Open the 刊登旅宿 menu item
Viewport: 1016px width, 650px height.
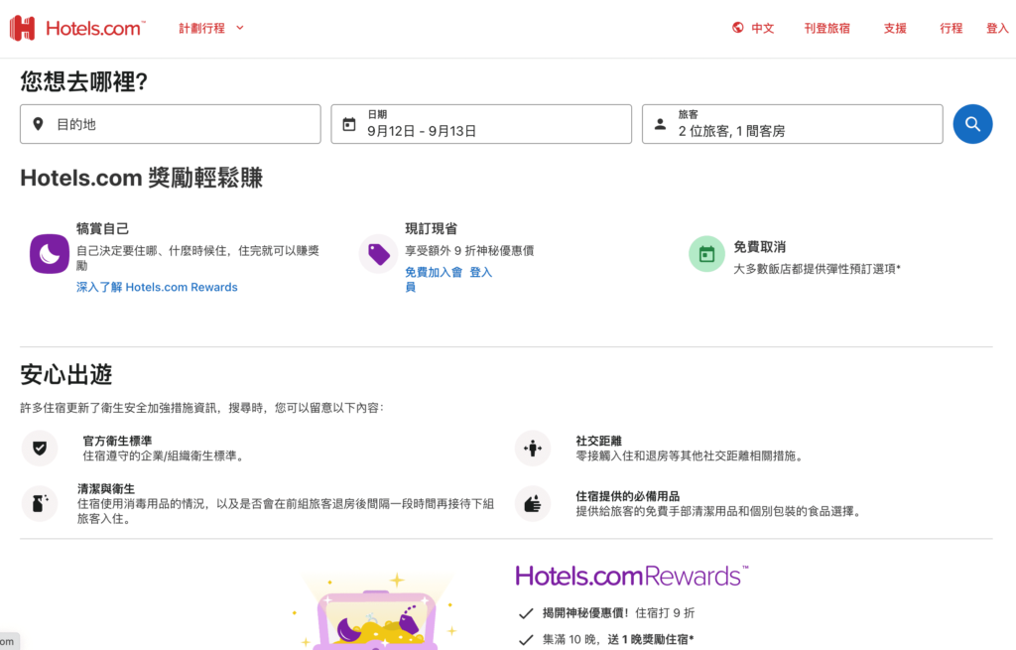[x=826, y=28]
